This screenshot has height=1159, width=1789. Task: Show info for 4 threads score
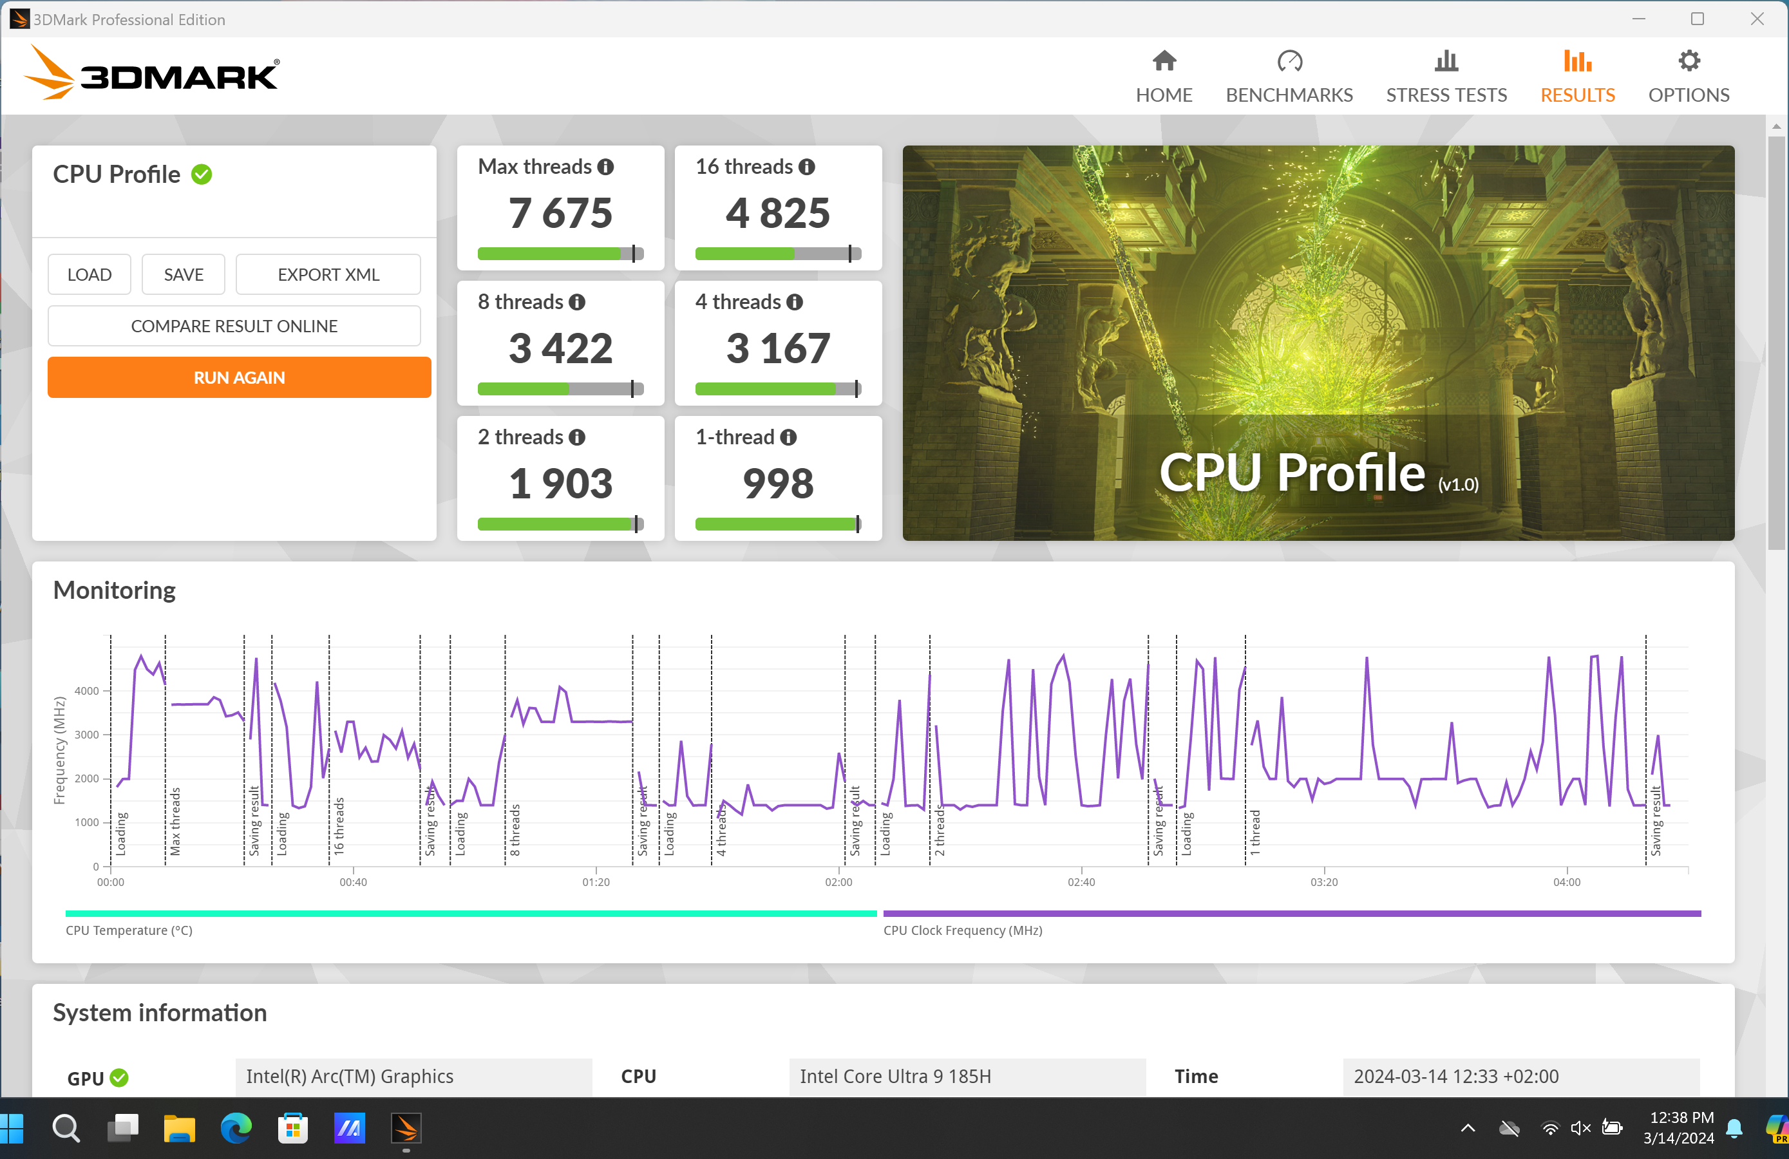click(x=795, y=302)
